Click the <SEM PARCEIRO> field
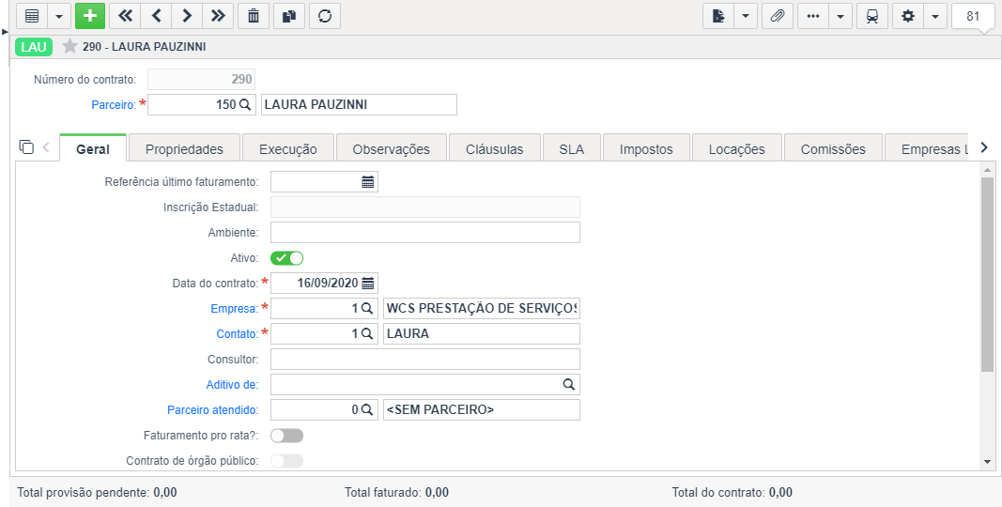Image resolution: width=1002 pixels, height=507 pixels. pos(482,410)
